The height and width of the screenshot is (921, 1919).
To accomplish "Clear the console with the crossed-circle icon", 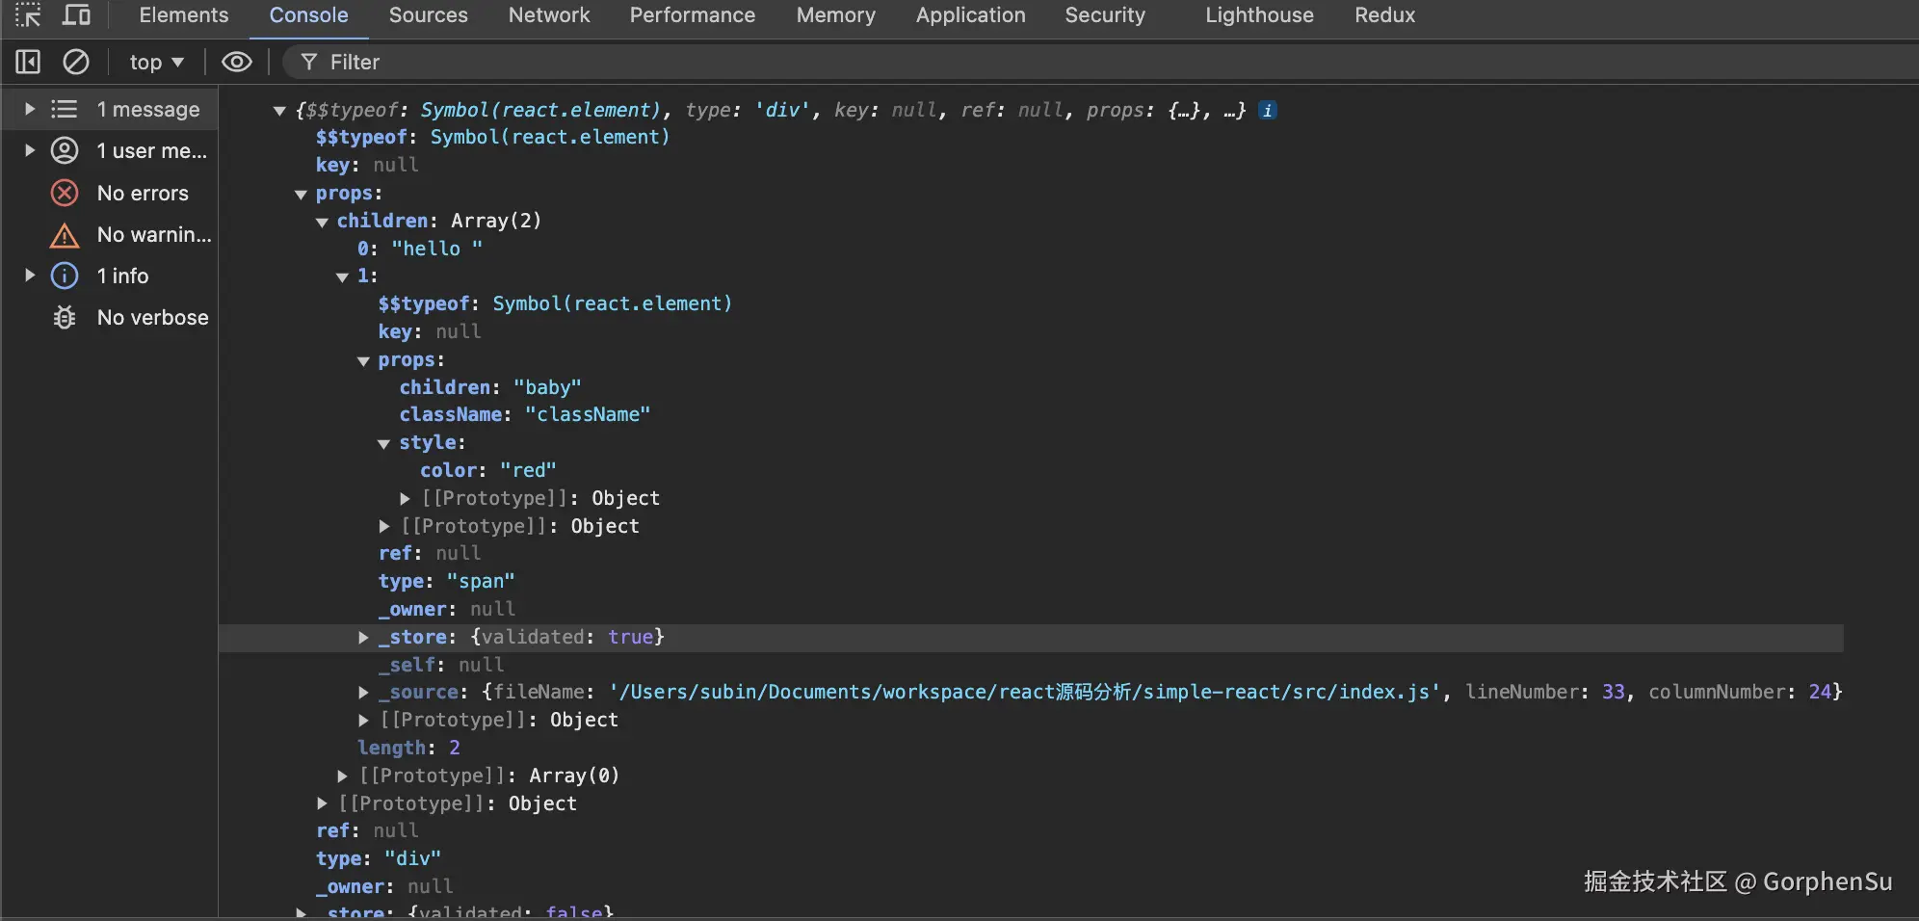I will point(76,62).
